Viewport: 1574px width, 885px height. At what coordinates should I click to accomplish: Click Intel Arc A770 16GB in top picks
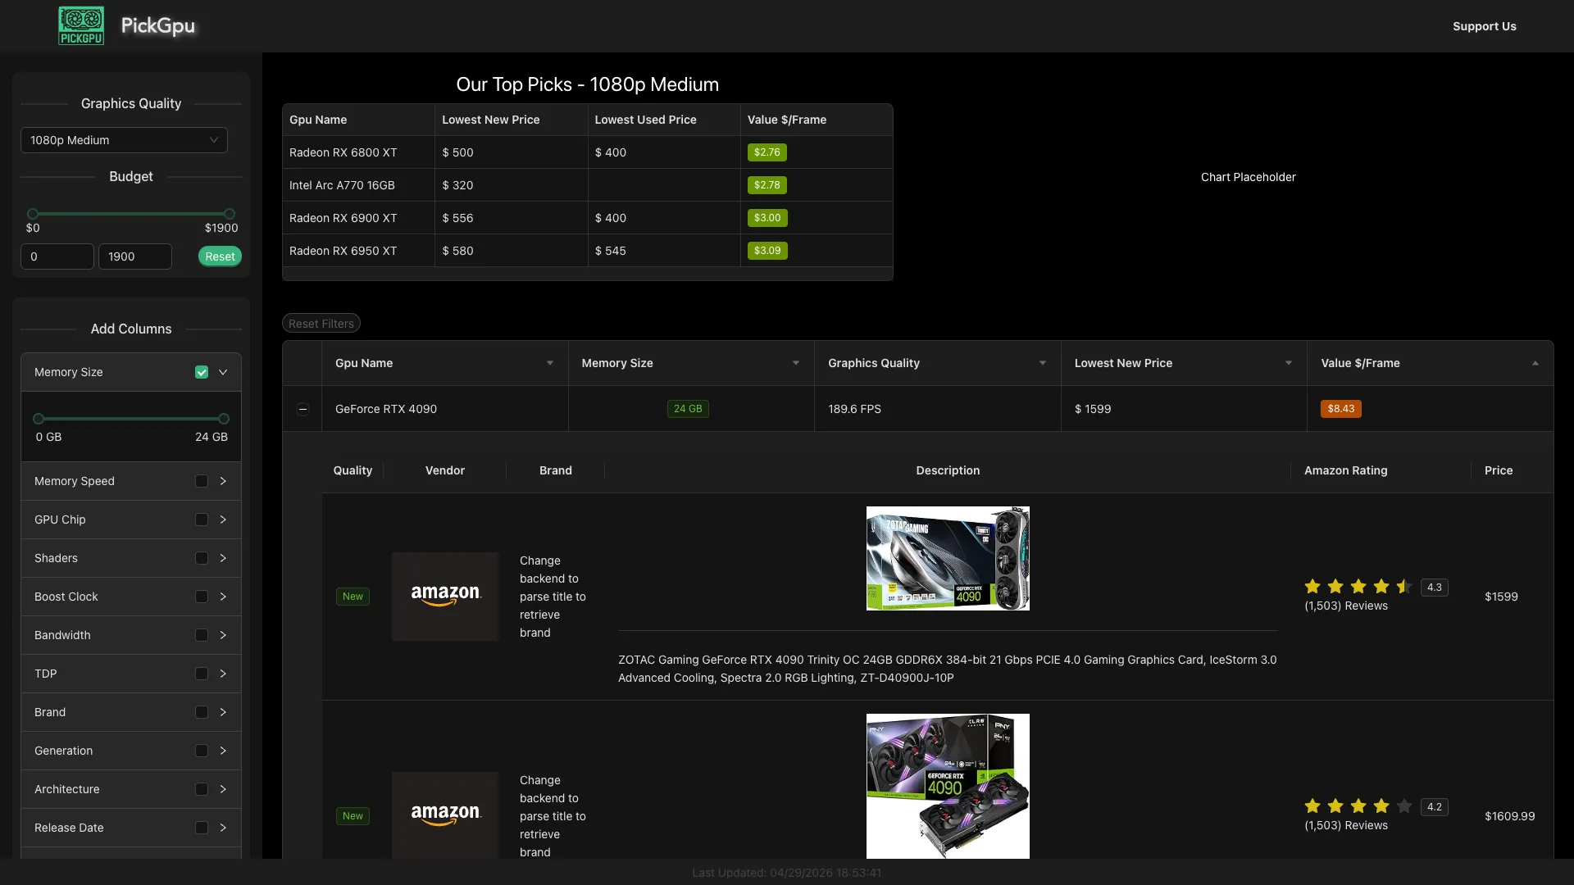(342, 185)
